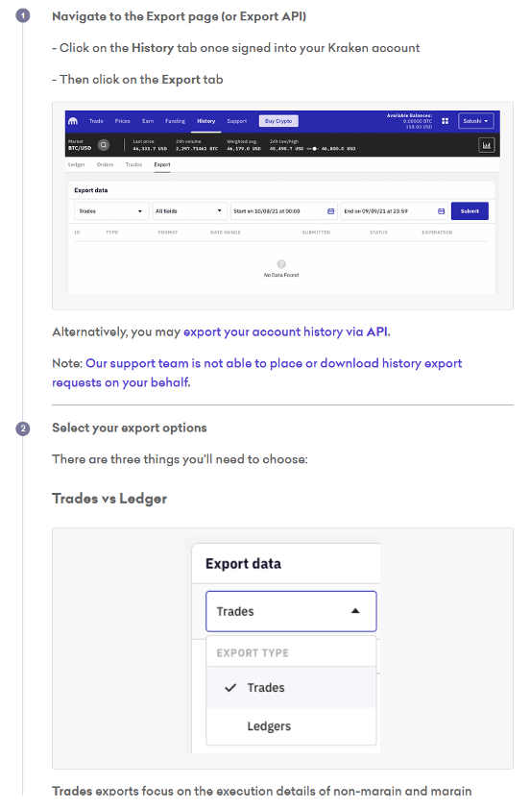Click the Buy Crypto button

(278, 121)
